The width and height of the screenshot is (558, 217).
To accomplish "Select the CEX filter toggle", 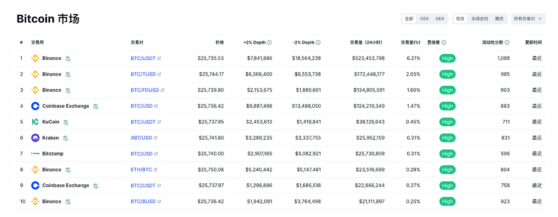I will tap(424, 19).
